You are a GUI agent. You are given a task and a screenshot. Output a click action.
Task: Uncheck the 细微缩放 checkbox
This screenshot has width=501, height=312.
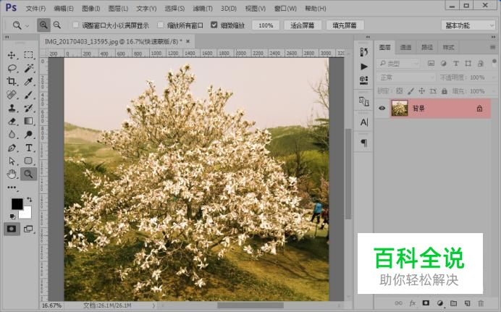pyautogui.click(x=214, y=25)
